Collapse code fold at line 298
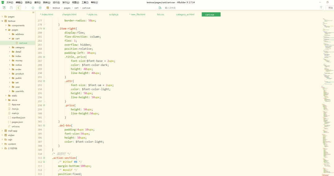The height and width of the screenshot is (176, 334). point(44,105)
